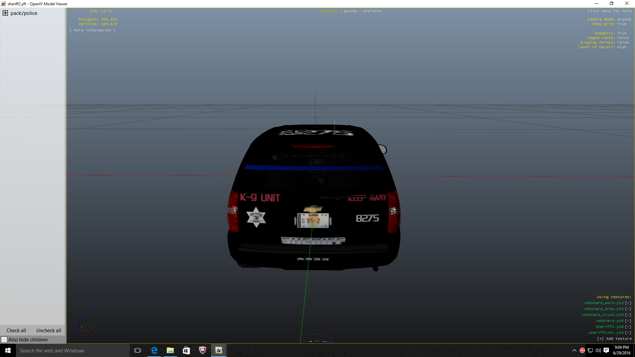Toggle Also hide children checkbox
This screenshot has width=635, height=357.
pyautogui.click(x=4, y=339)
